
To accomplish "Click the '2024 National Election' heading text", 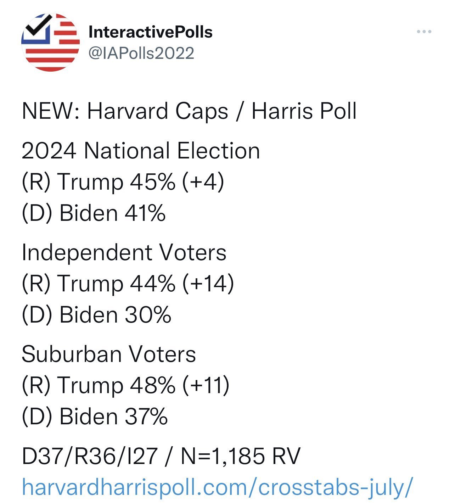I will (141, 151).
